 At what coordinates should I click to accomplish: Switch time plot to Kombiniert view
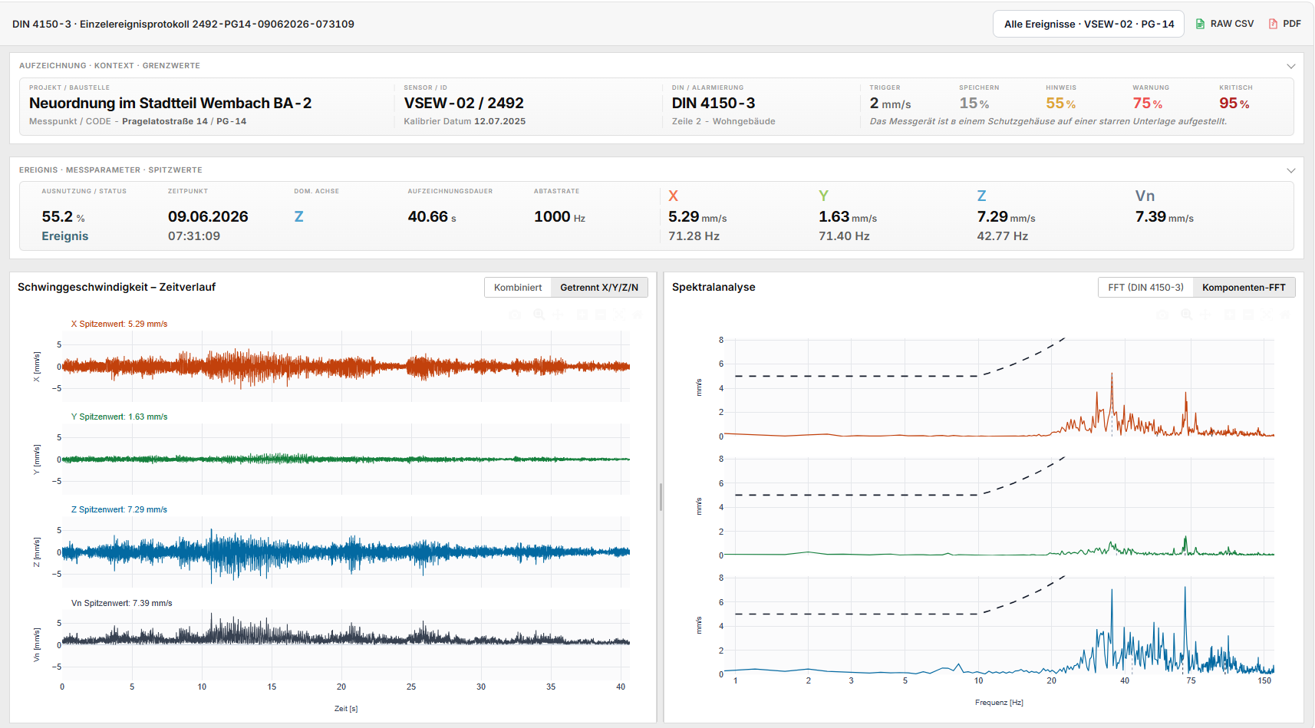click(518, 288)
